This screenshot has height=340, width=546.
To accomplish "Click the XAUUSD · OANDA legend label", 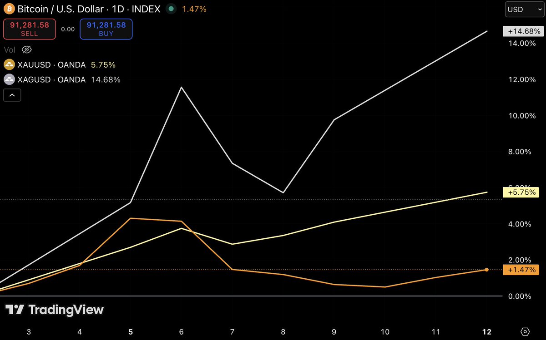I will click(x=51, y=64).
